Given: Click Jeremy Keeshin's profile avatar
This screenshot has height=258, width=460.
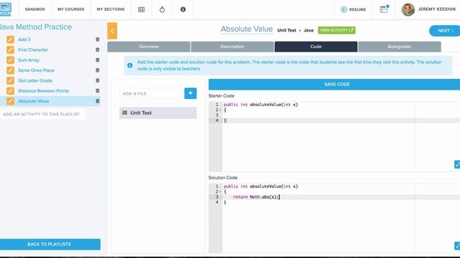Looking at the screenshot, I should [x=408, y=9].
